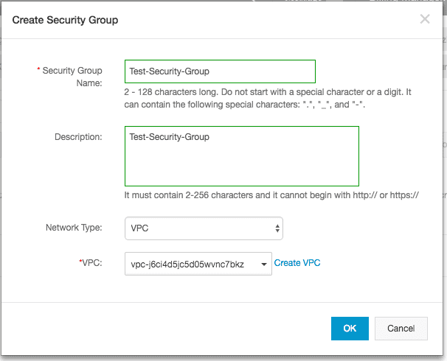Click the Network Type up-down arrows
Viewport: 447px width, 361px height.
(x=277, y=228)
